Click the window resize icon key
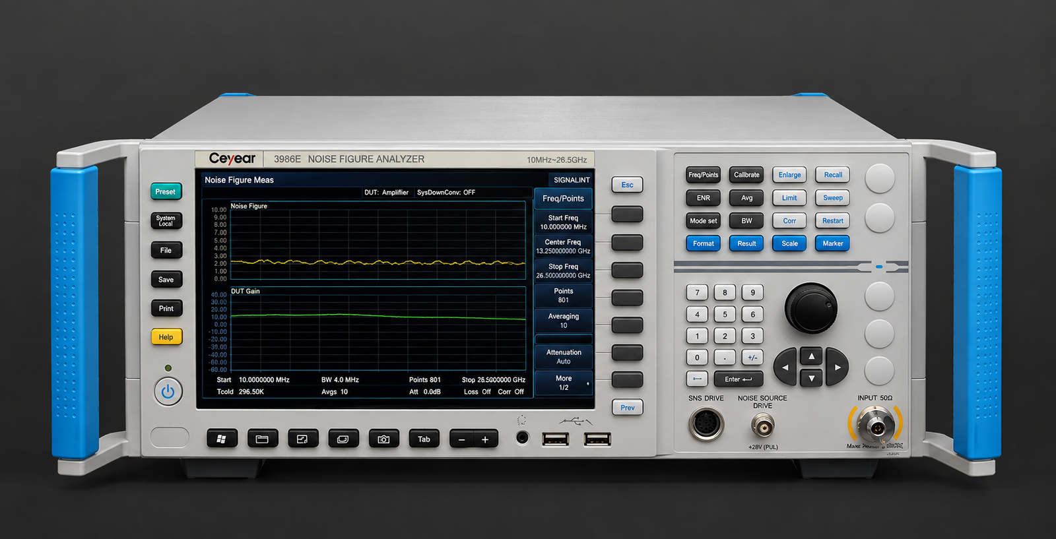 302,439
